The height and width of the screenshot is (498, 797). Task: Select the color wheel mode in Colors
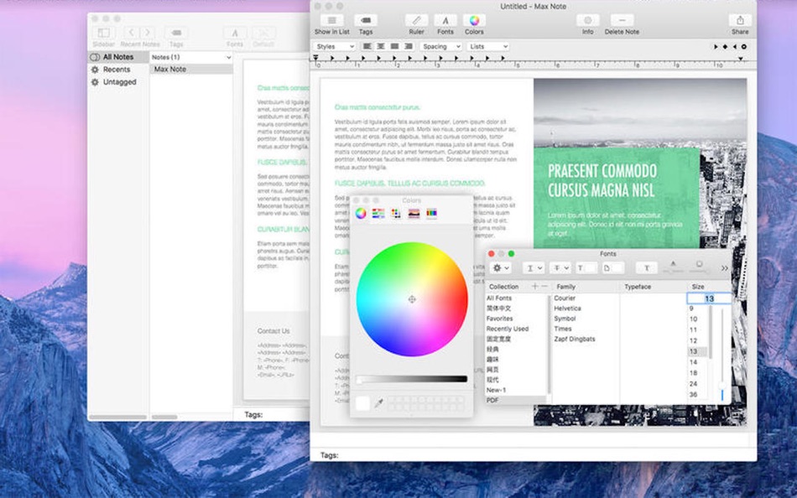[361, 214]
